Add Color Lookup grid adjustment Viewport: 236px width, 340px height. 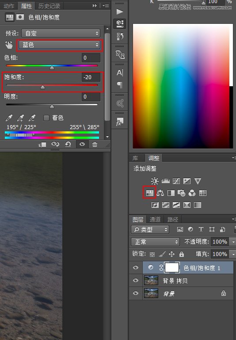click(x=202, y=193)
